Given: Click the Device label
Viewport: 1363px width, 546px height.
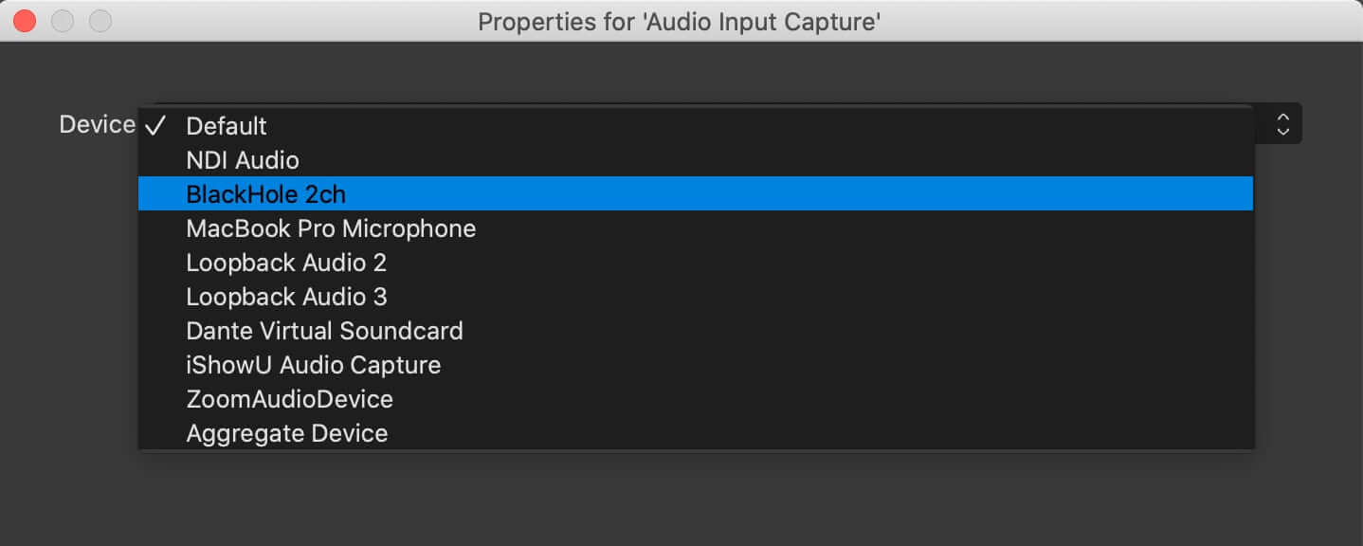Looking at the screenshot, I should tap(97, 124).
